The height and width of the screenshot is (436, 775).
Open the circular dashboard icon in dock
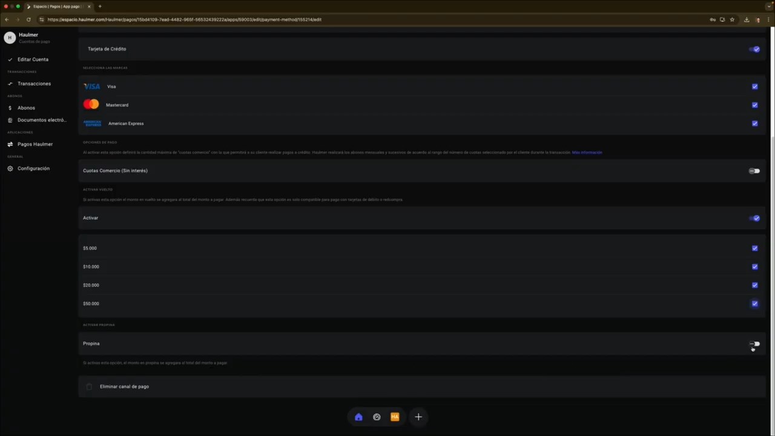[x=377, y=417]
